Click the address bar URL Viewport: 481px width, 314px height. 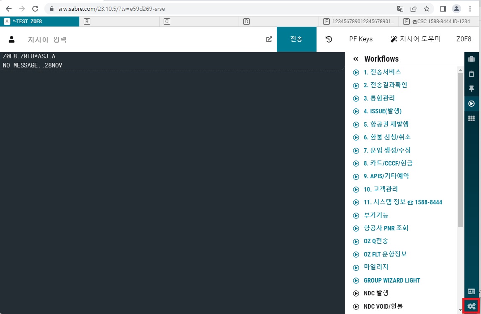(x=112, y=9)
